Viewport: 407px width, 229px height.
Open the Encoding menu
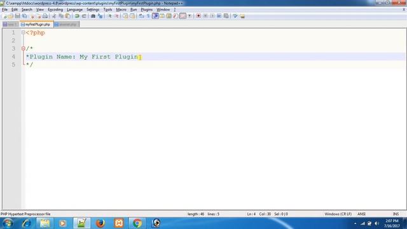click(x=55, y=10)
